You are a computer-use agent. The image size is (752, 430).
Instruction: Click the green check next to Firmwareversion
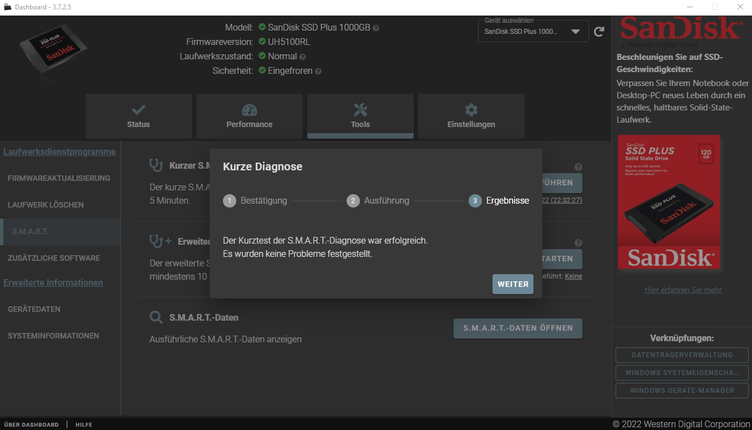tap(262, 42)
